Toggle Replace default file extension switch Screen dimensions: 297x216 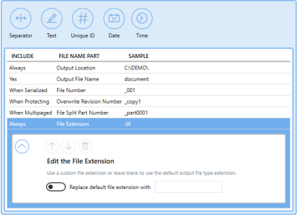tap(56, 187)
